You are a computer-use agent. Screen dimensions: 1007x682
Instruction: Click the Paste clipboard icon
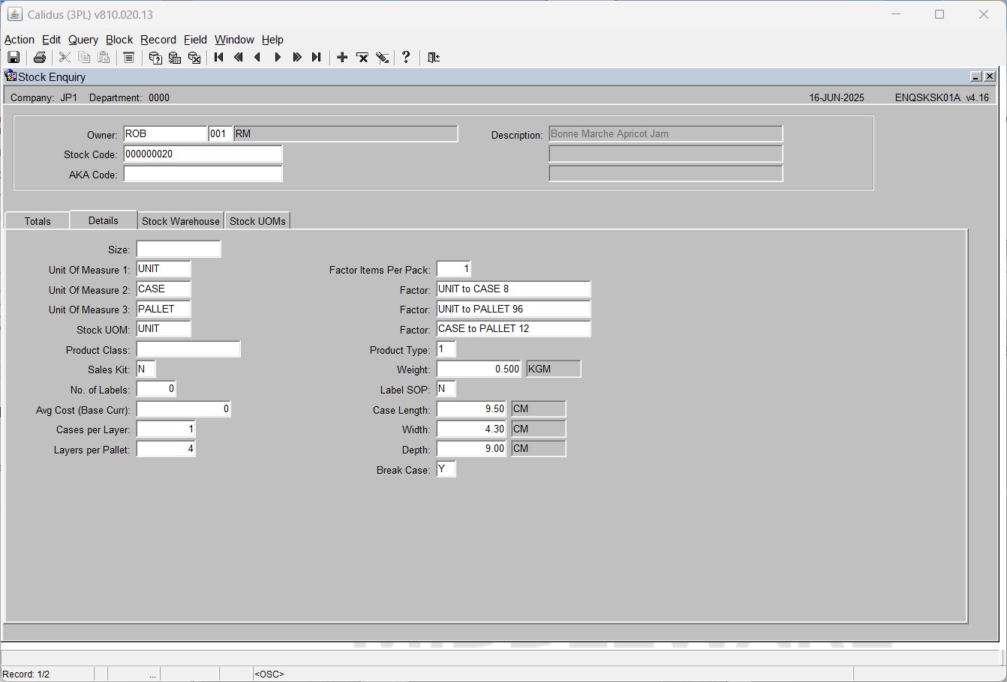pos(104,58)
